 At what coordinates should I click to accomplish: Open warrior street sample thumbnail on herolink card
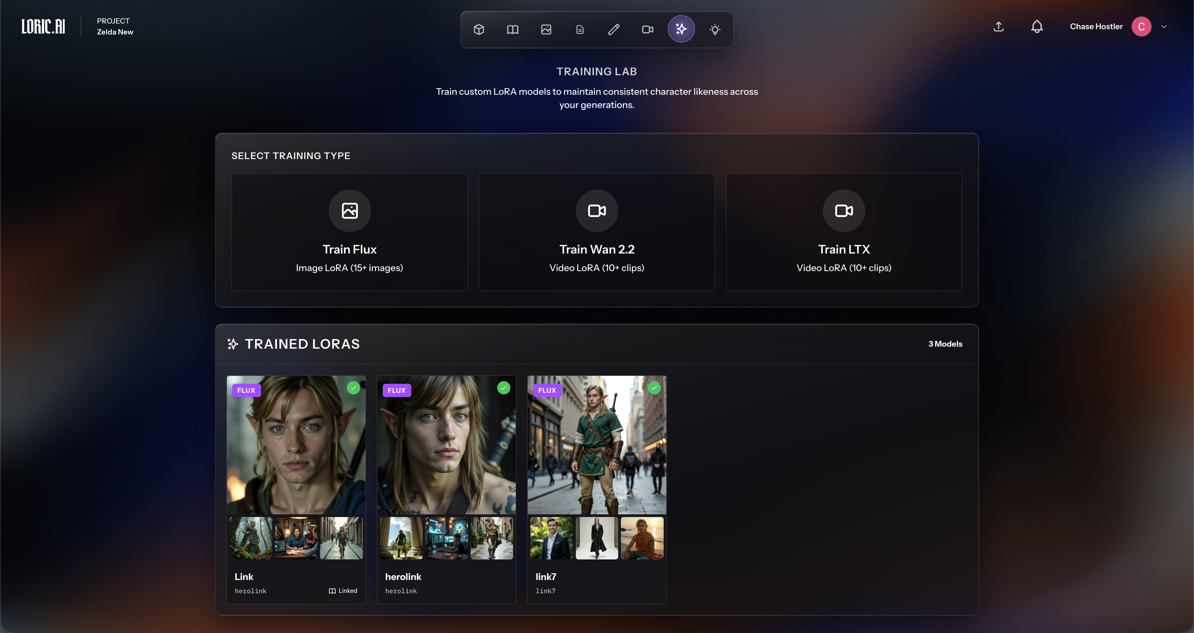492,538
